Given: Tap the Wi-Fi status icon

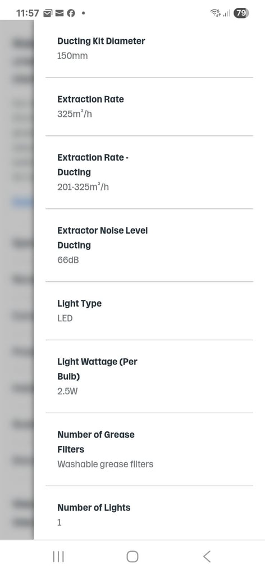Looking at the screenshot, I should pyautogui.click(x=215, y=13).
